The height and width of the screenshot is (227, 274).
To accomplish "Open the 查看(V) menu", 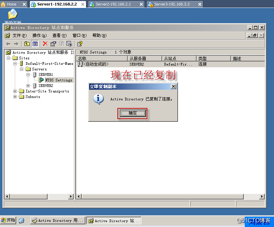I will point(60,36).
